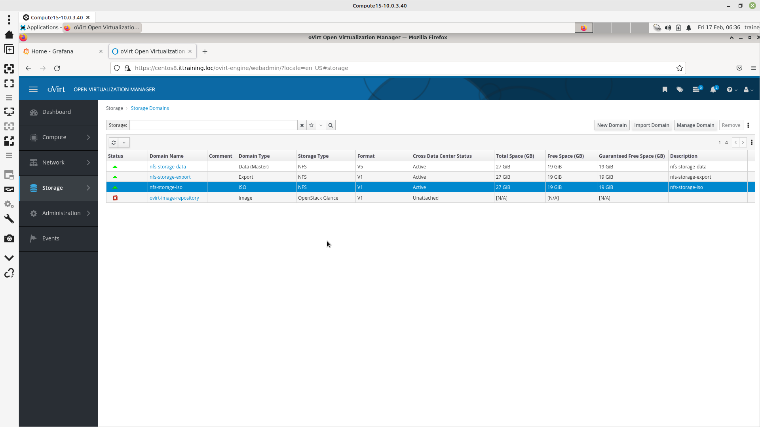Open the refresh interval dropdown
This screenshot has height=427, width=760.
pos(124,143)
